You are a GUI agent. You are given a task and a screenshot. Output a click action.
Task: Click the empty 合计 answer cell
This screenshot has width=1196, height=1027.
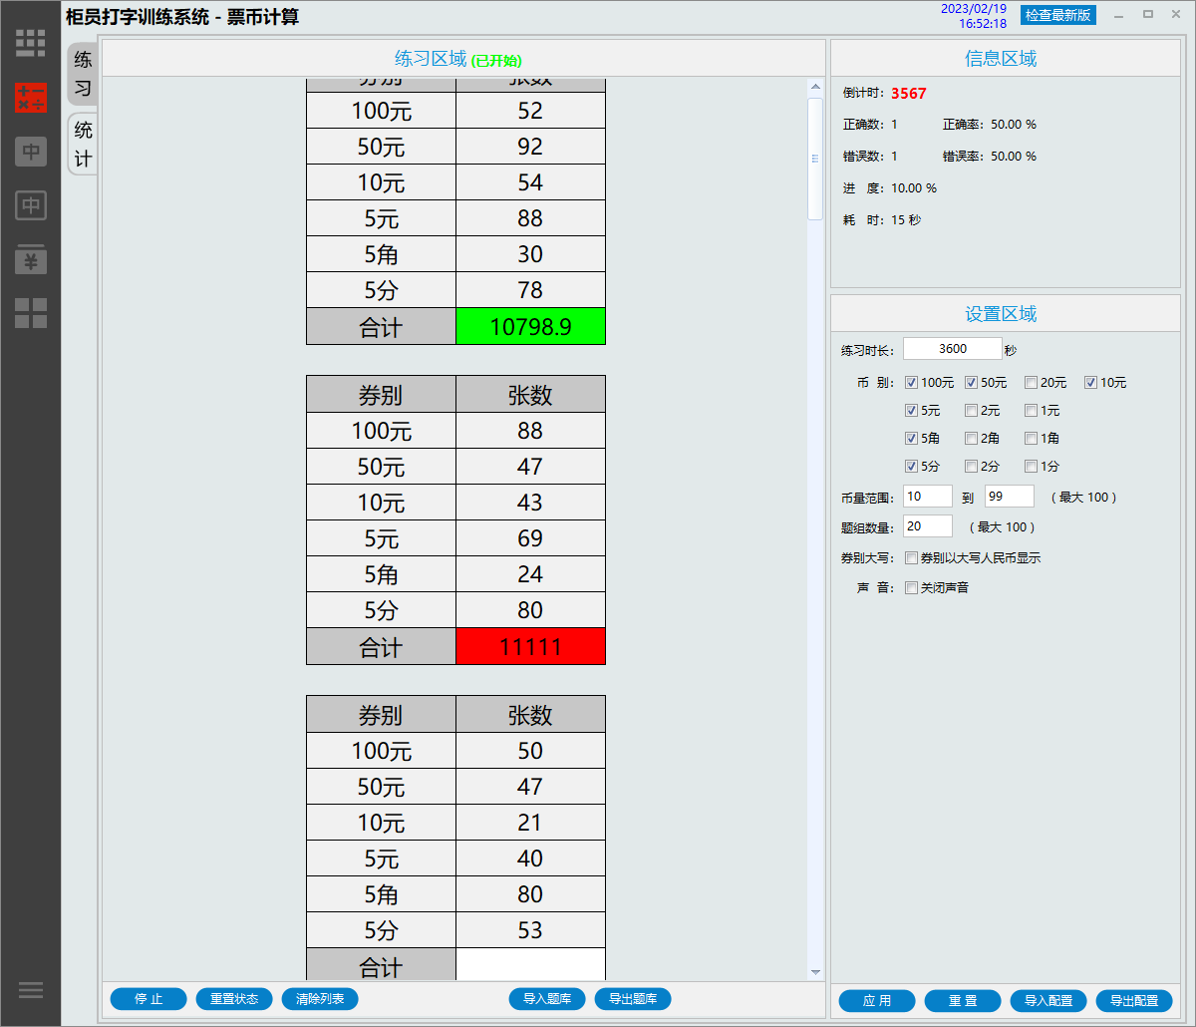(x=530, y=965)
